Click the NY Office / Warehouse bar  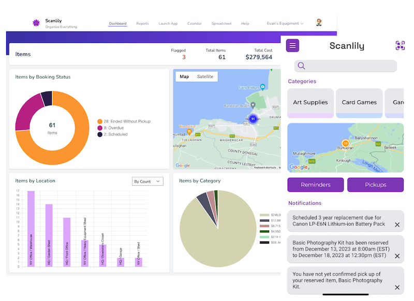[x=31, y=229]
